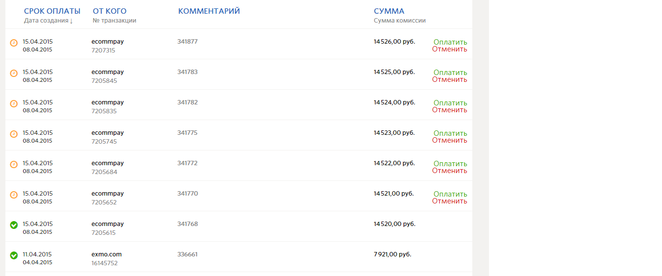Screen dimensions: 662x276
Task: Click Отменить for the 14 526,00 руб. invoice
Action: 450,49
